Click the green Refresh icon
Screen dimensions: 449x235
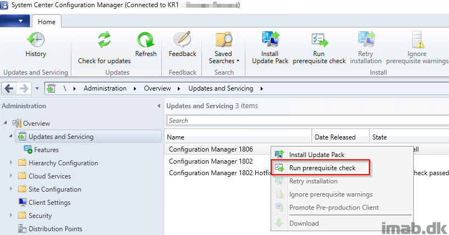[x=145, y=40]
